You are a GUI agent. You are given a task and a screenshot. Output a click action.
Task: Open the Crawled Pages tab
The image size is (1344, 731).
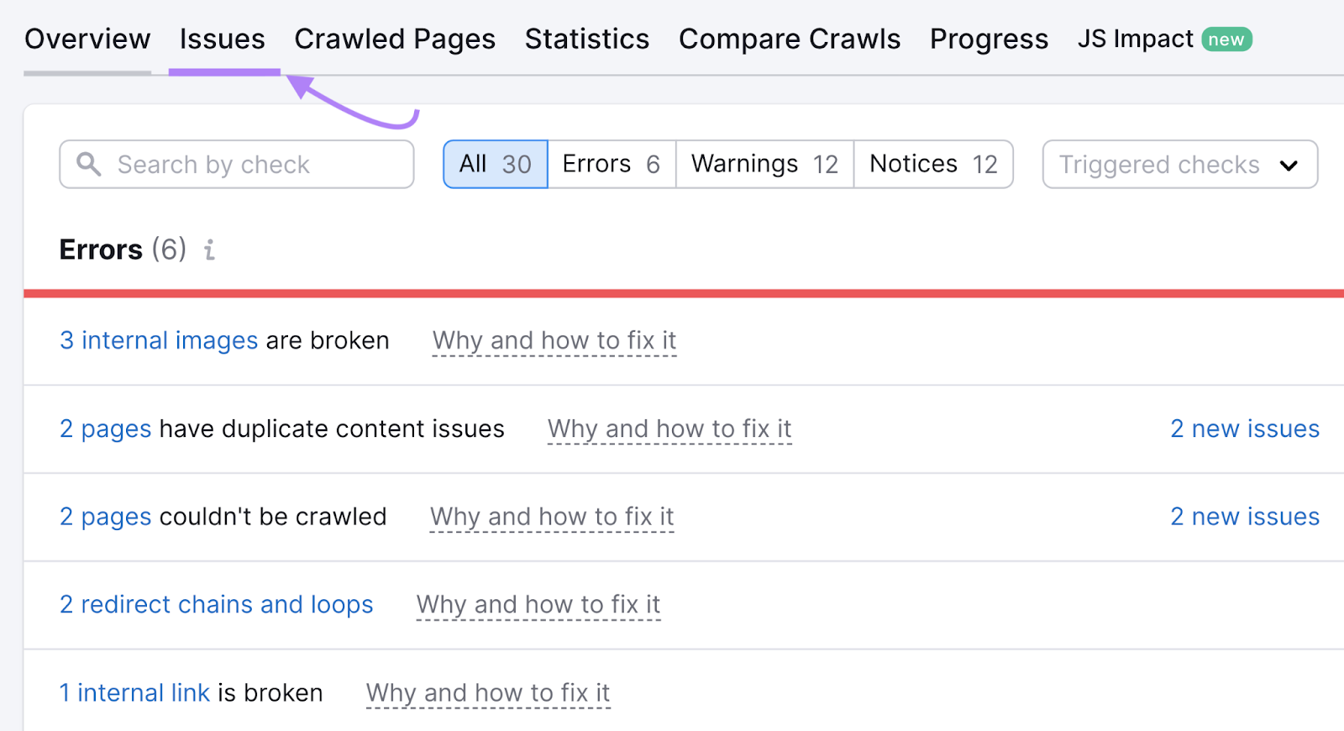395,39
